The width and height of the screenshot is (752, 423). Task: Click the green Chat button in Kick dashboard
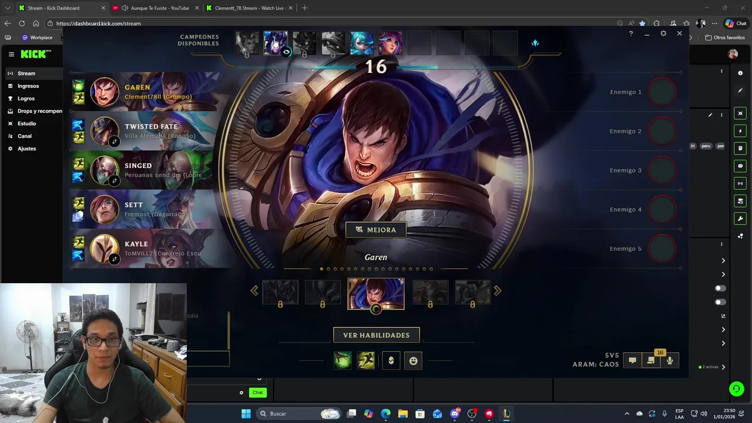click(x=258, y=392)
